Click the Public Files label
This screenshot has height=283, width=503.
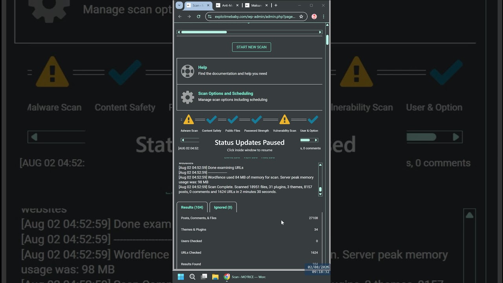click(x=233, y=130)
